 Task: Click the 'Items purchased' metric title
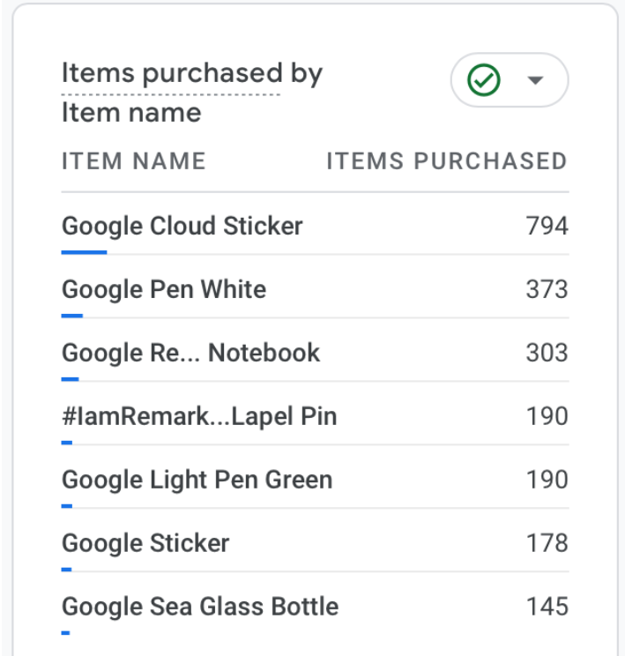click(x=171, y=74)
